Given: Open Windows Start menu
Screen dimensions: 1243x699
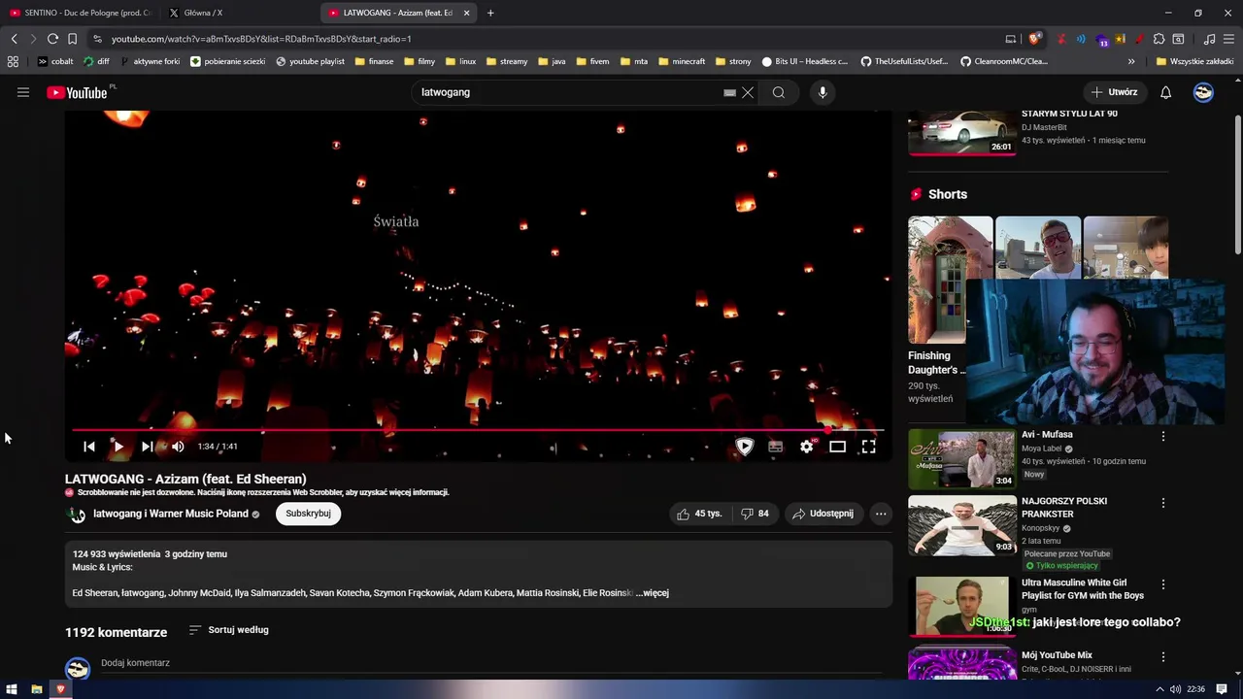Looking at the screenshot, I should pyautogui.click(x=12, y=689).
